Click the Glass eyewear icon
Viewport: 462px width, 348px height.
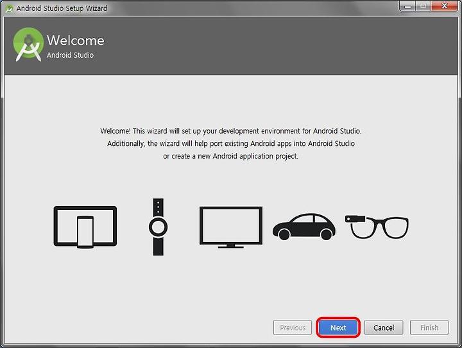pos(377,227)
